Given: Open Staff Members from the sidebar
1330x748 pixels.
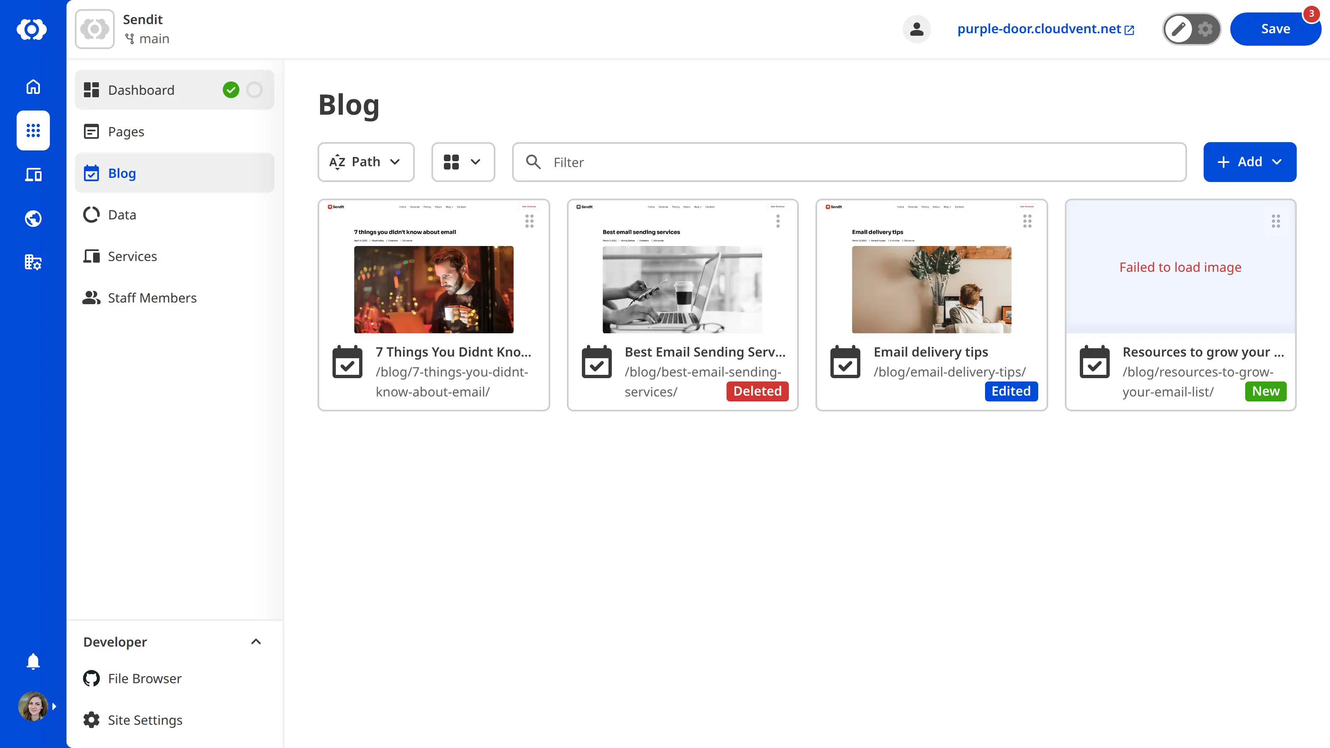Looking at the screenshot, I should click(x=152, y=298).
